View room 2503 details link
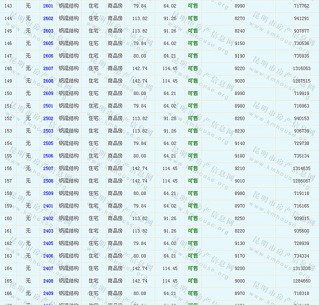The height and width of the screenshot is (305, 319). [48, 131]
